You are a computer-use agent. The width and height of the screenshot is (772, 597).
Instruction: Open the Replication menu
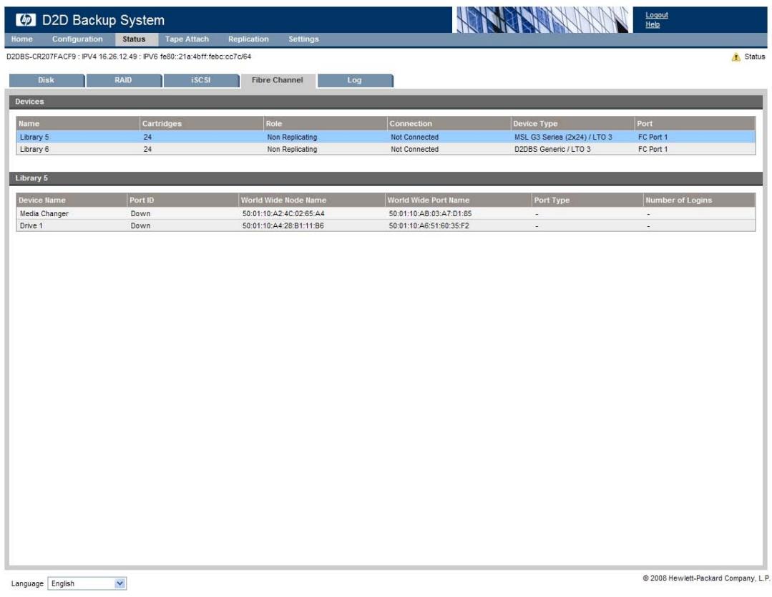coord(248,39)
